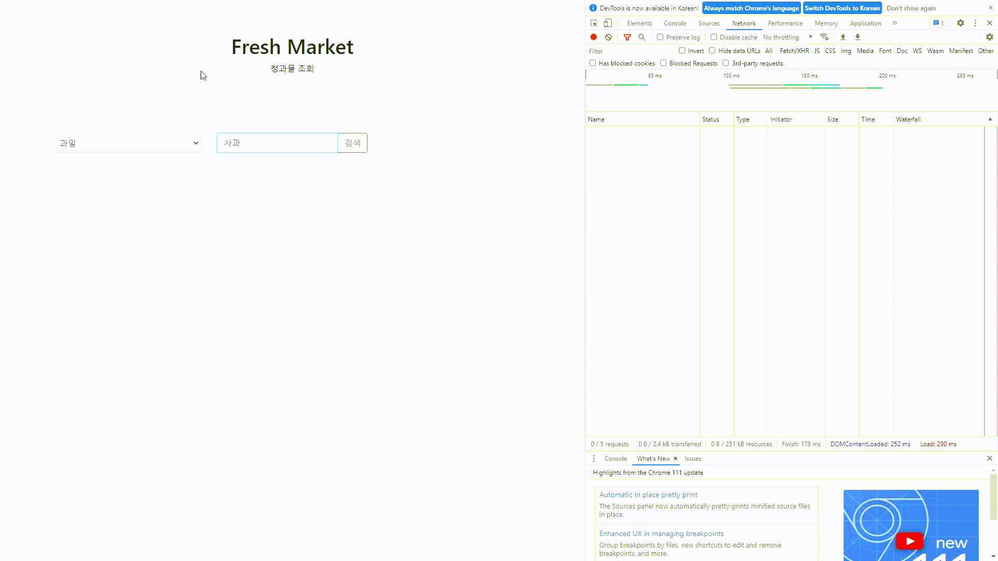
Task: Open the fruit category select box
Action: click(x=125, y=143)
